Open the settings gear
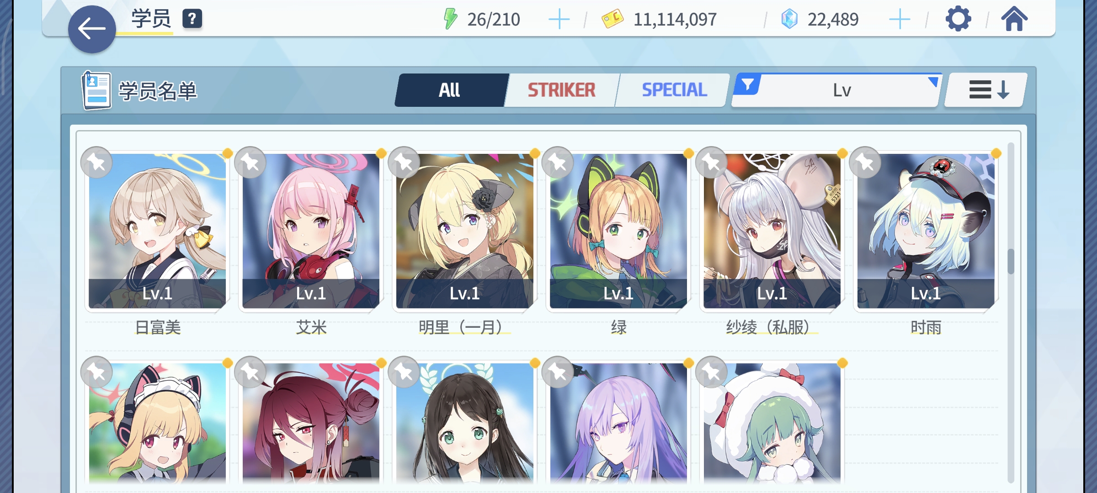This screenshot has width=1097, height=493. [x=958, y=19]
